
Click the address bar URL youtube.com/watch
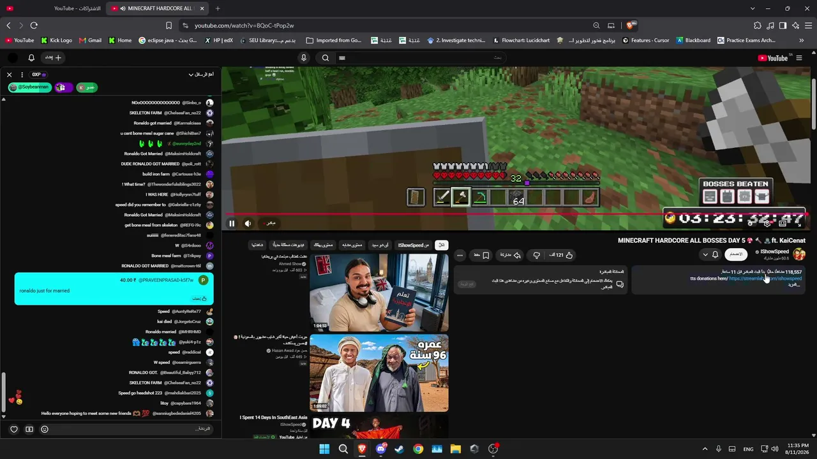pos(244,25)
